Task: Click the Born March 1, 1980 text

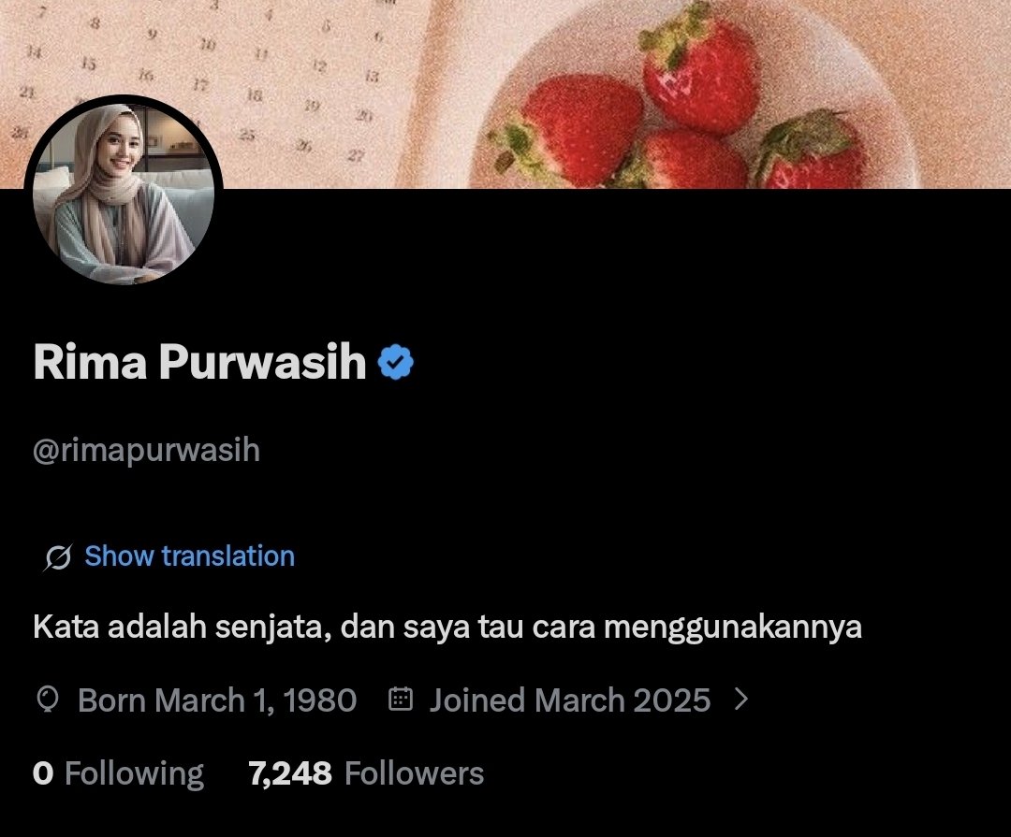Action: point(216,700)
